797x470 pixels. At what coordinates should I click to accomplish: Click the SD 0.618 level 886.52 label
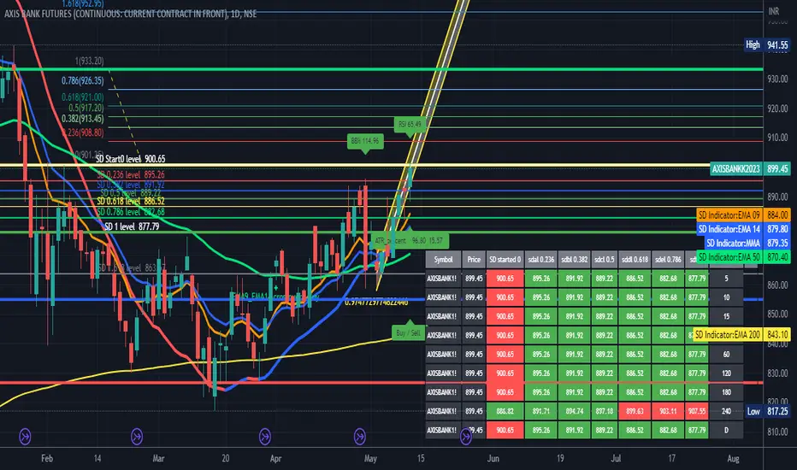(131, 201)
